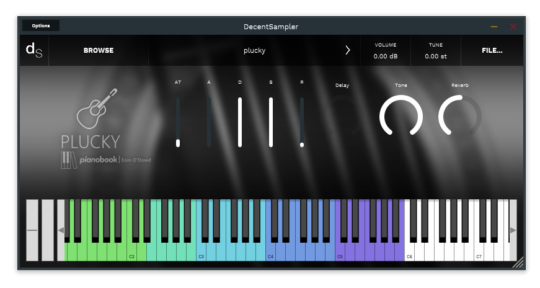Image resolution: width=540 pixels, height=288 pixels.
Task: Play the C4 key
Action: [x=270, y=252]
